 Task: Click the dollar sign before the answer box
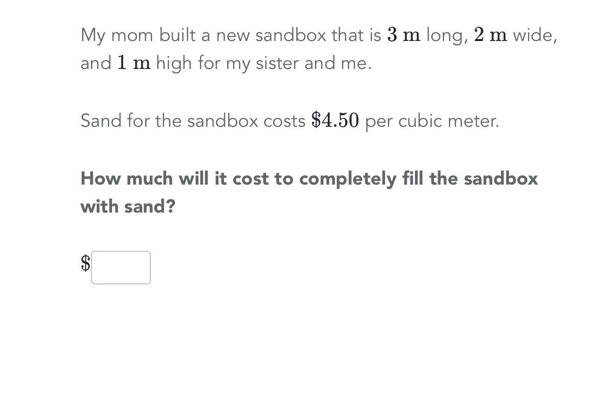pos(85,263)
